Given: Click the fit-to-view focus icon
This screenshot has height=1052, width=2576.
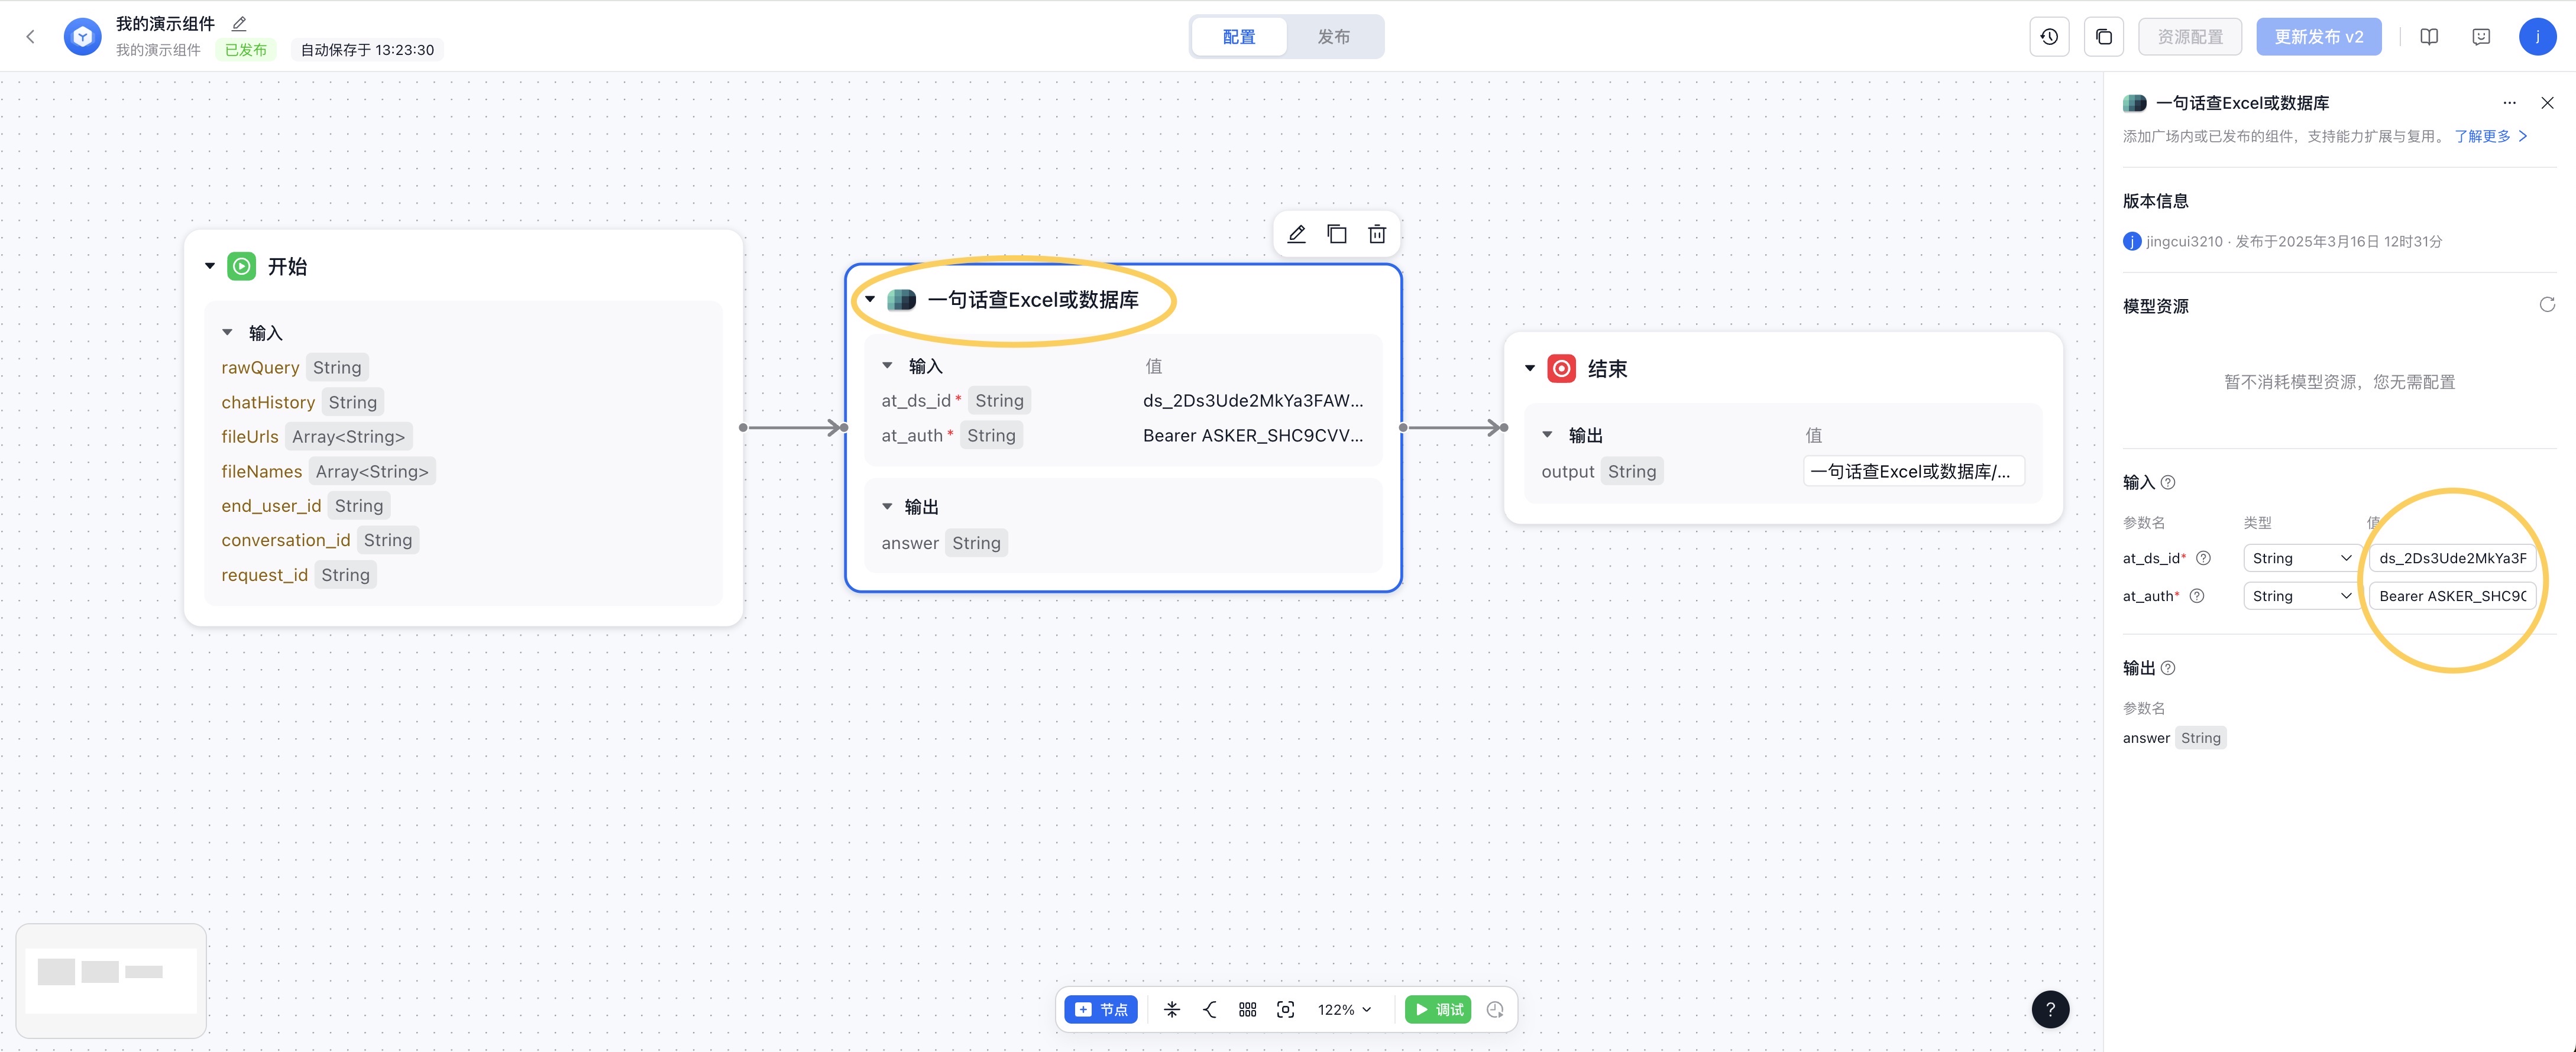Looking at the screenshot, I should click(1285, 1009).
